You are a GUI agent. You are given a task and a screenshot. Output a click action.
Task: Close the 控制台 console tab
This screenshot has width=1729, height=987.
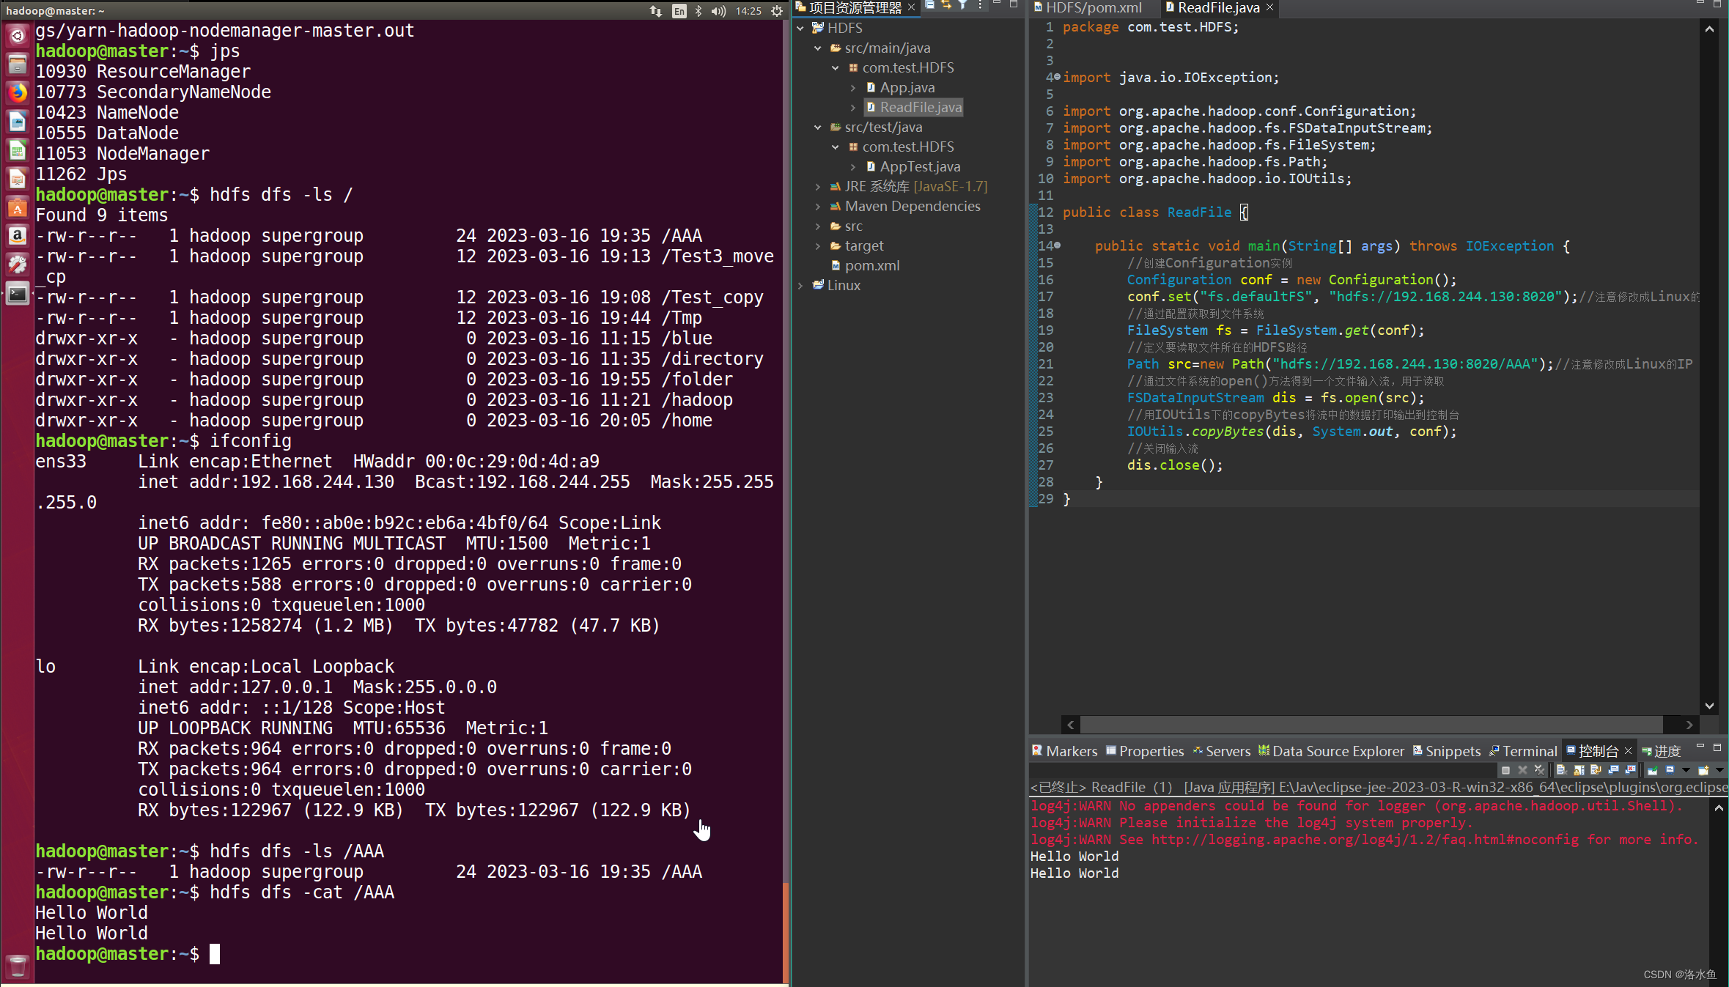(1629, 751)
